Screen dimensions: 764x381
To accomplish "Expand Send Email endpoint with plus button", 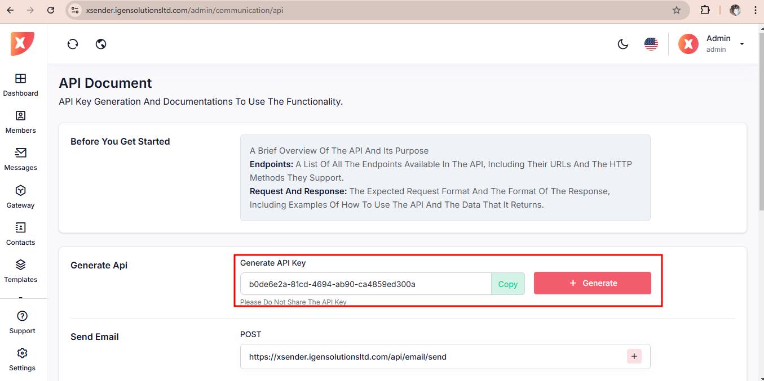I will (x=634, y=356).
